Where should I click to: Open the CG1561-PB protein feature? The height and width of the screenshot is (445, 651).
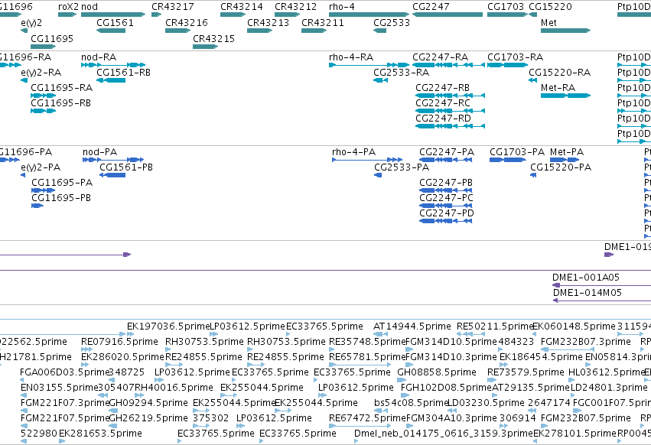click(112, 175)
